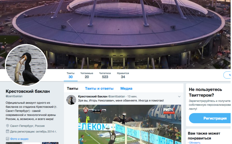Open the Нравится likes count

pyautogui.click(x=123, y=75)
